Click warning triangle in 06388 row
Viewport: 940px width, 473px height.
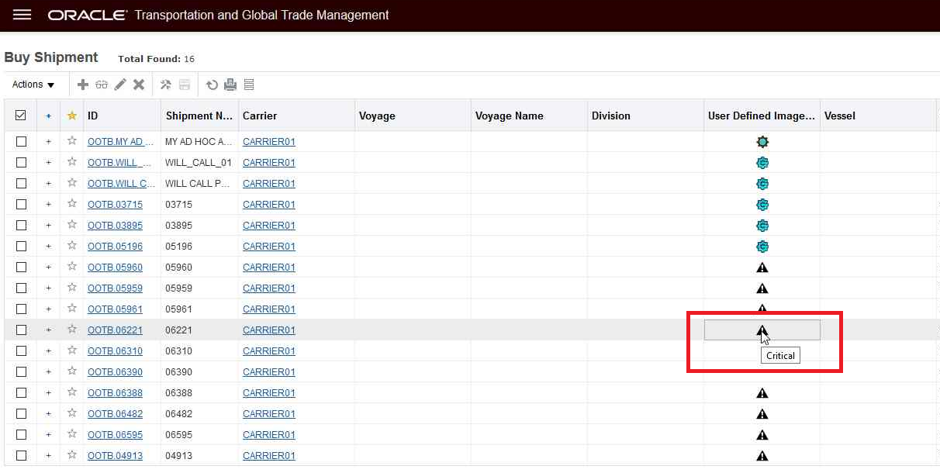point(762,393)
